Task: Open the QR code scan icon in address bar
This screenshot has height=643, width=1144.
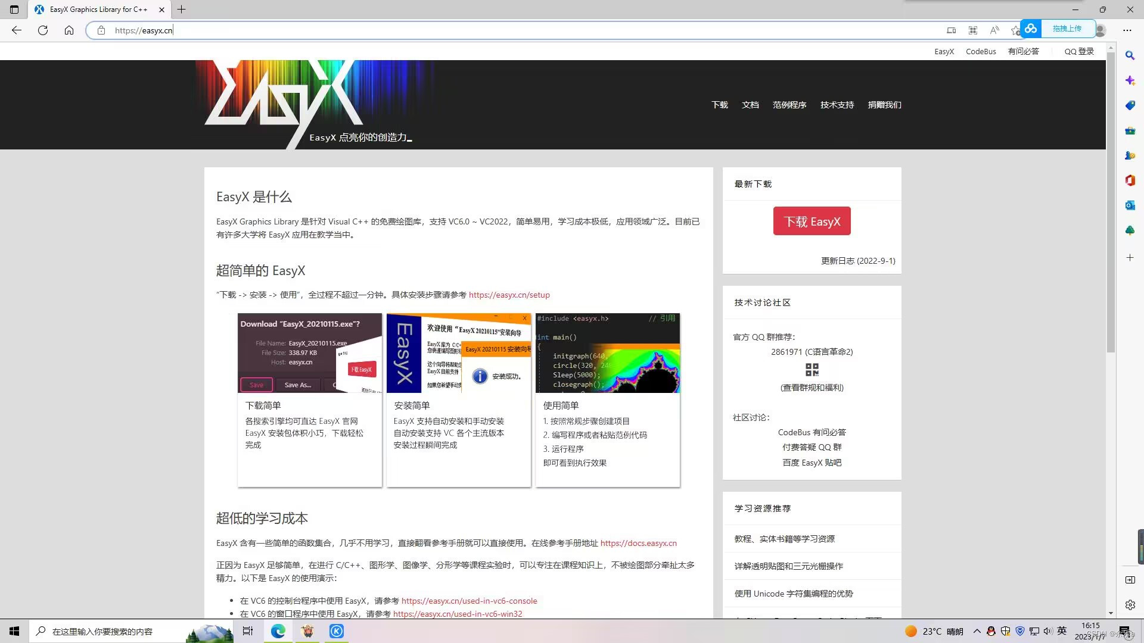Action: tap(973, 30)
